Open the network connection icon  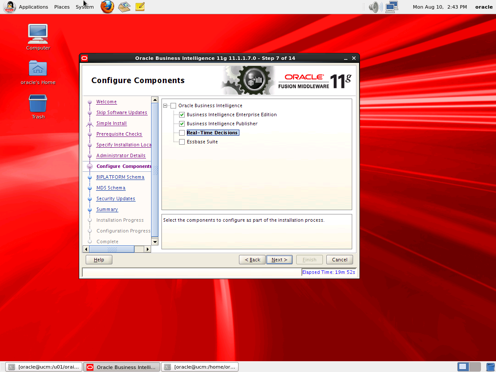pyautogui.click(x=392, y=6)
